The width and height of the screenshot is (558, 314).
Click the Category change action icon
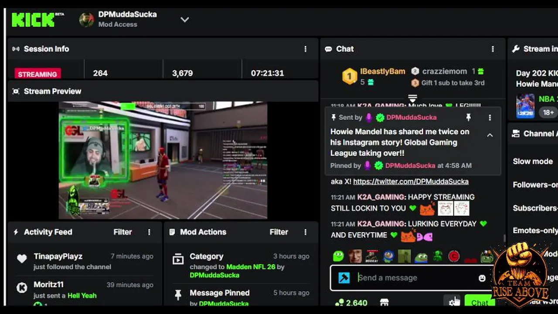[x=178, y=259]
